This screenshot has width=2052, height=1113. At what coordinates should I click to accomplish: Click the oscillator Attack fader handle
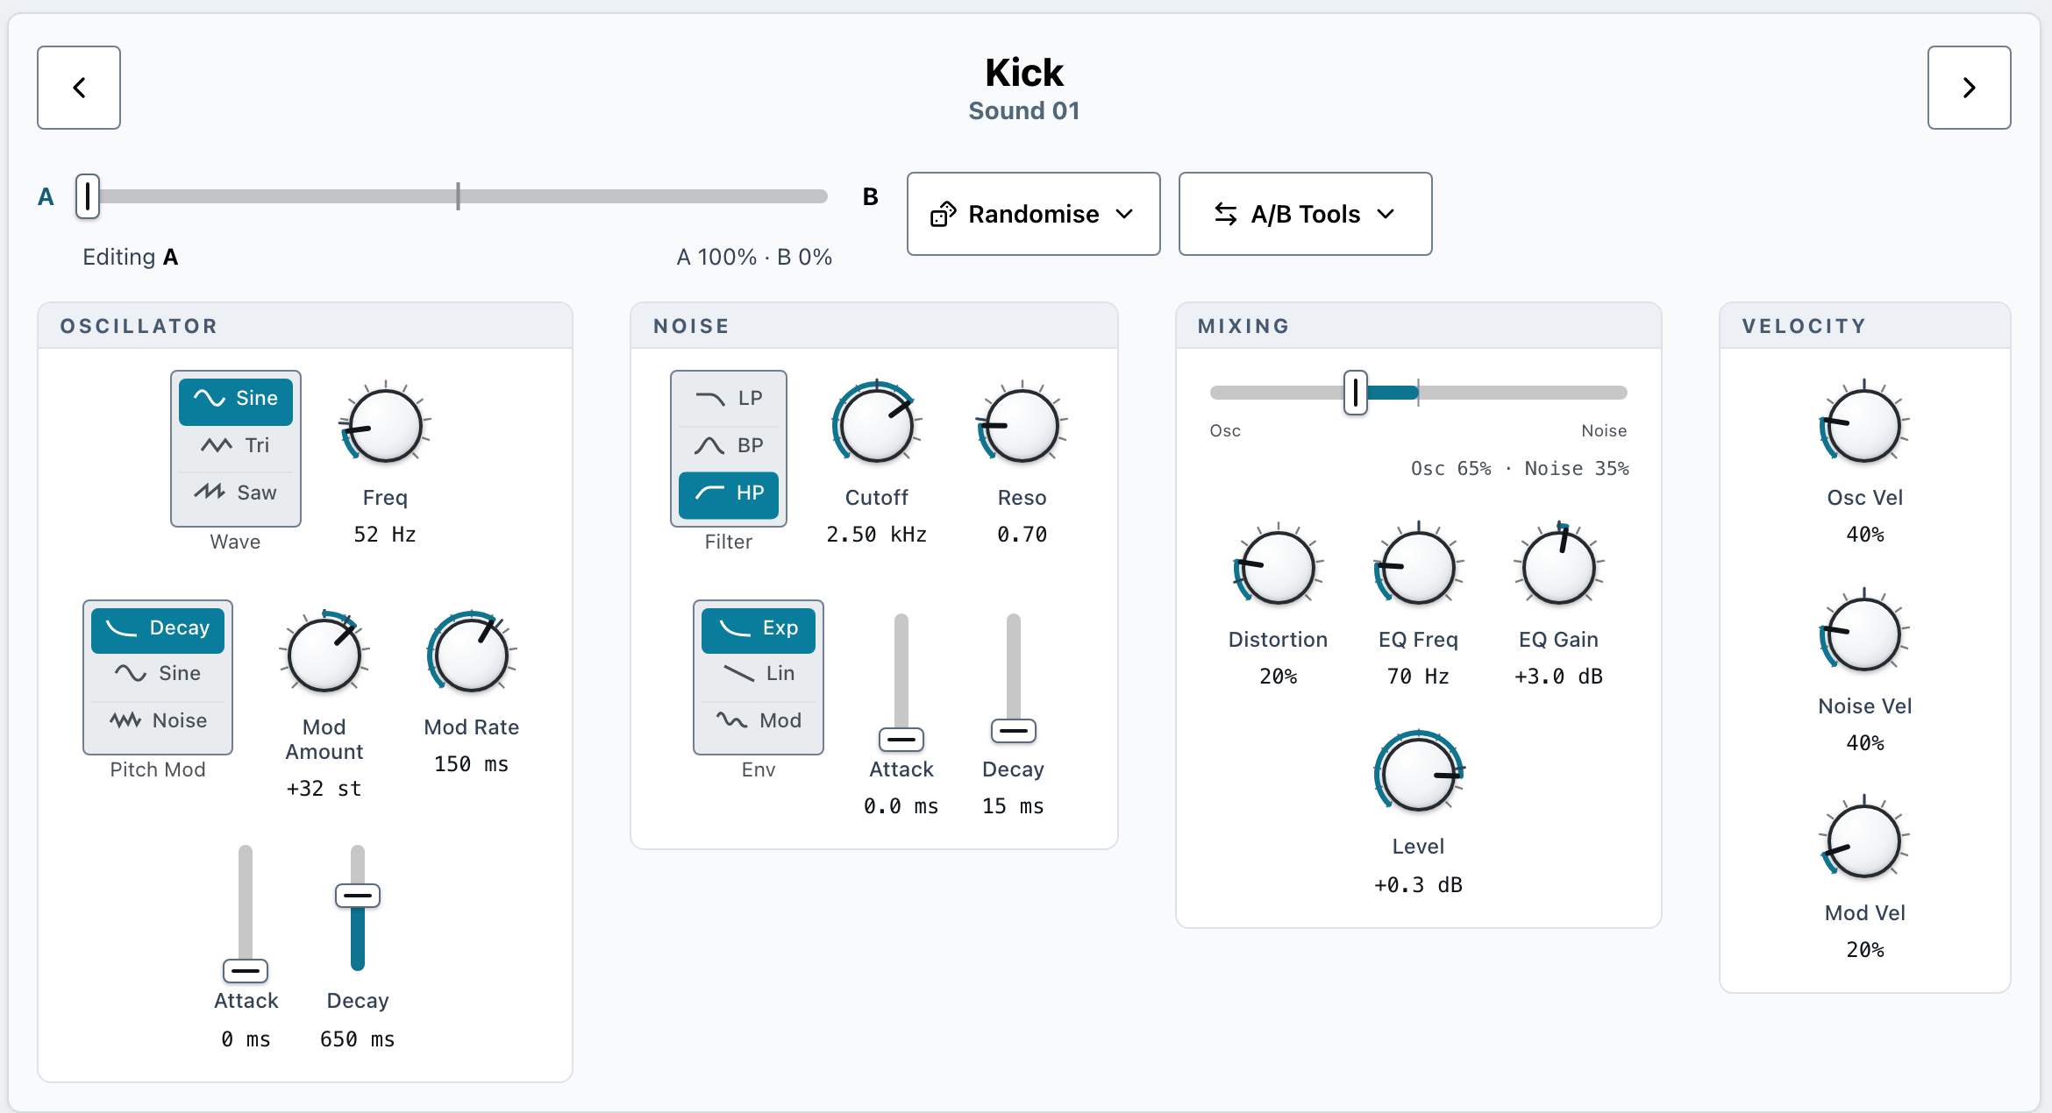(246, 971)
